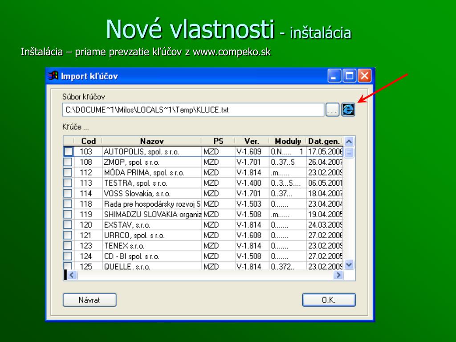The height and width of the screenshot is (342, 456).
Task: Select checkbox for VOSS Slovakia row 114
Action: coord(68,193)
